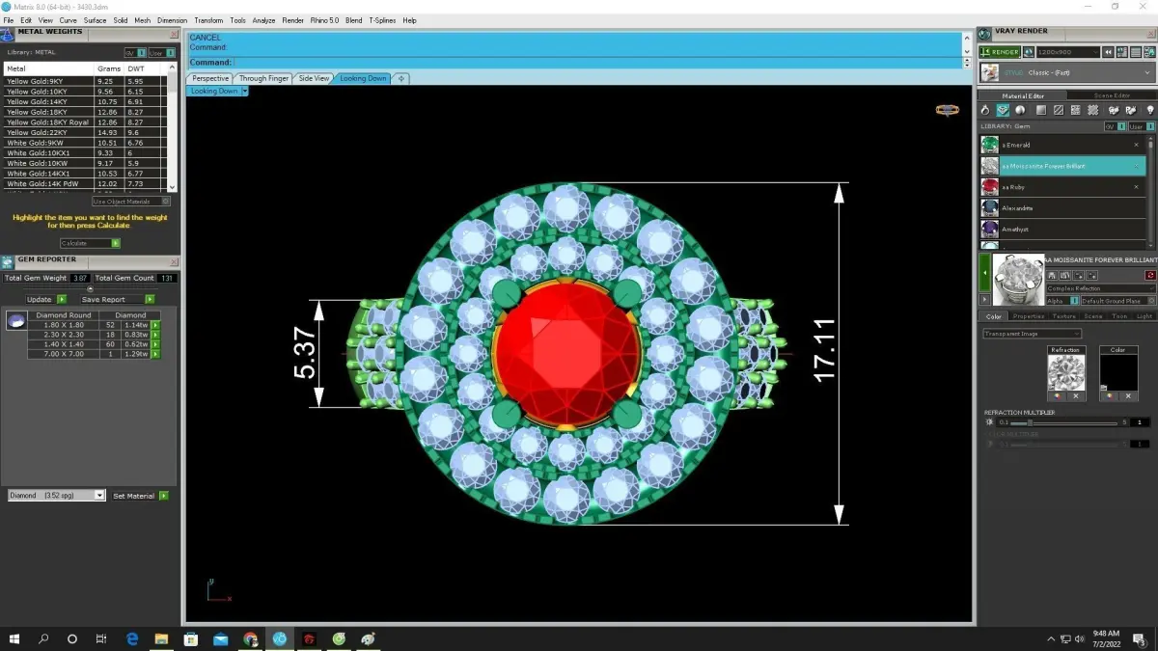Remove a Emerald from the material list
Image resolution: width=1158 pixels, height=651 pixels.
[x=1137, y=145]
